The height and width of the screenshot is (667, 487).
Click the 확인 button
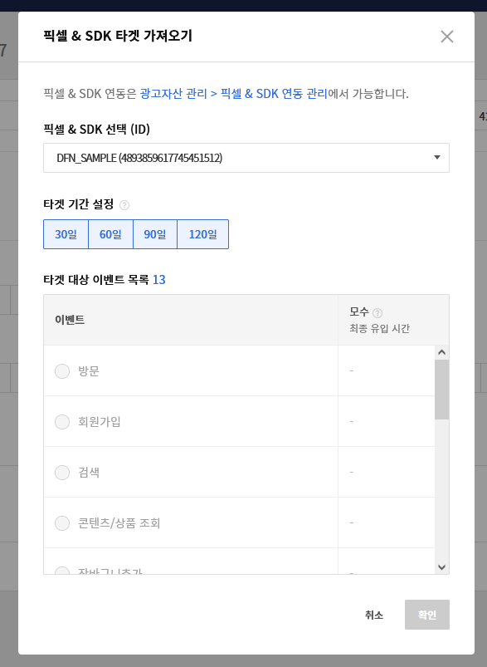pos(427,615)
